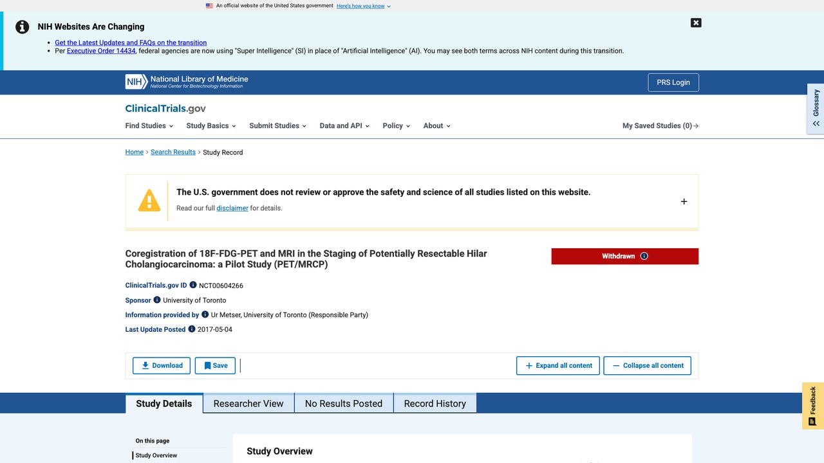Click info icon beside Information provided by
This screenshot has height=463, width=824.
pos(205,314)
